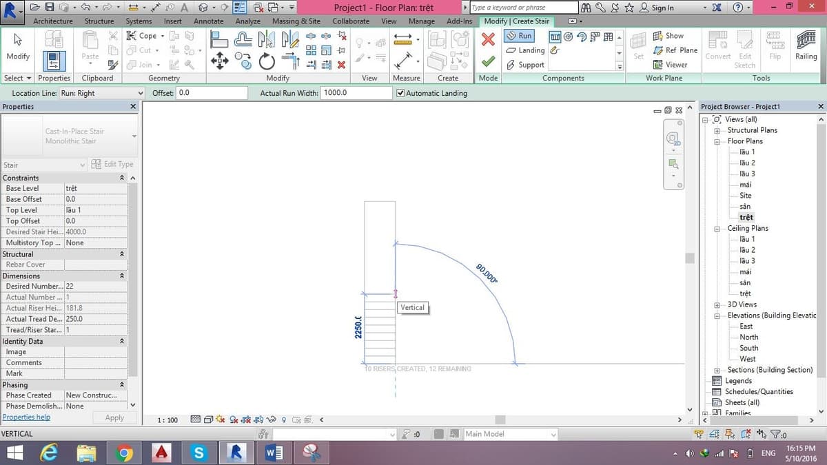The image size is (827, 465).
Task: Select the Full-Step Spiral run icon
Action: [x=568, y=37]
